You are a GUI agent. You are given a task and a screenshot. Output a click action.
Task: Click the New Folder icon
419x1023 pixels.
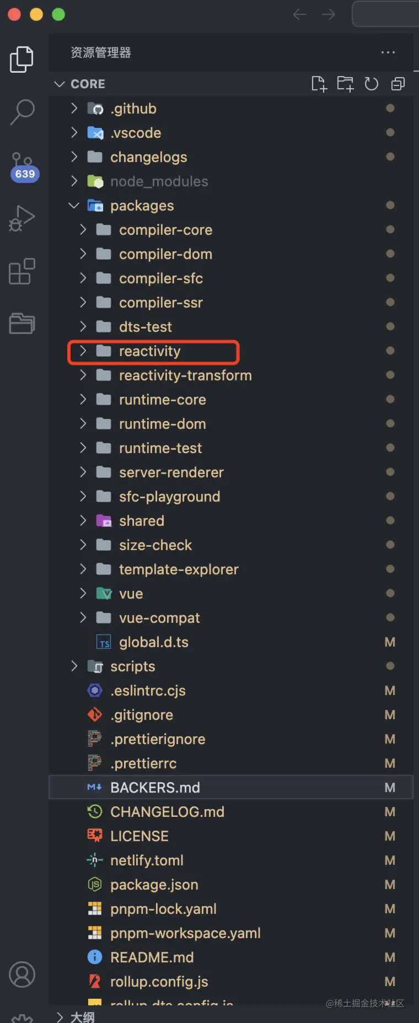pyautogui.click(x=345, y=84)
